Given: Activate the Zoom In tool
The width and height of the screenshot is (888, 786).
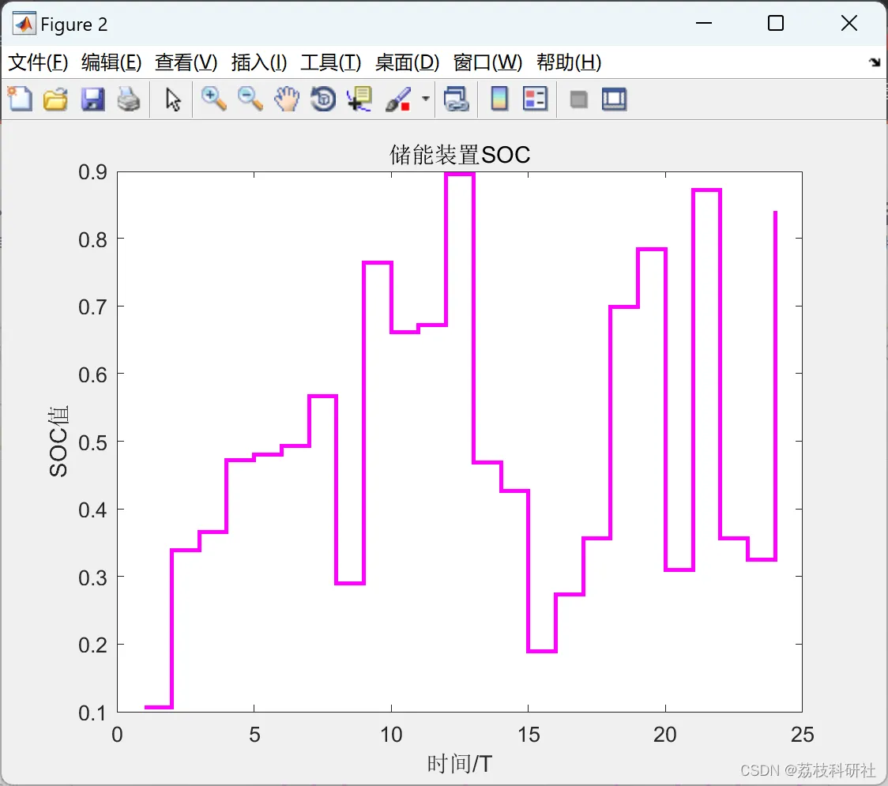Looking at the screenshot, I should coord(213,99).
